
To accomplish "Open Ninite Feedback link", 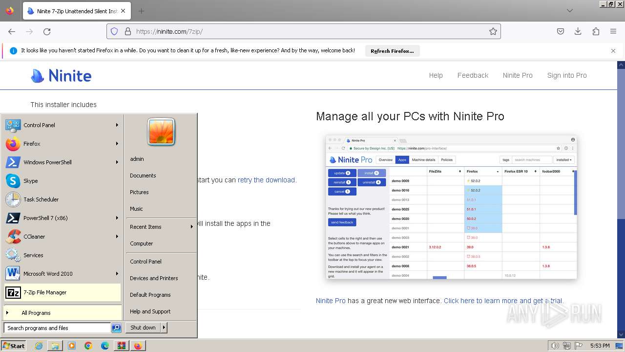I will coord(473,75).
